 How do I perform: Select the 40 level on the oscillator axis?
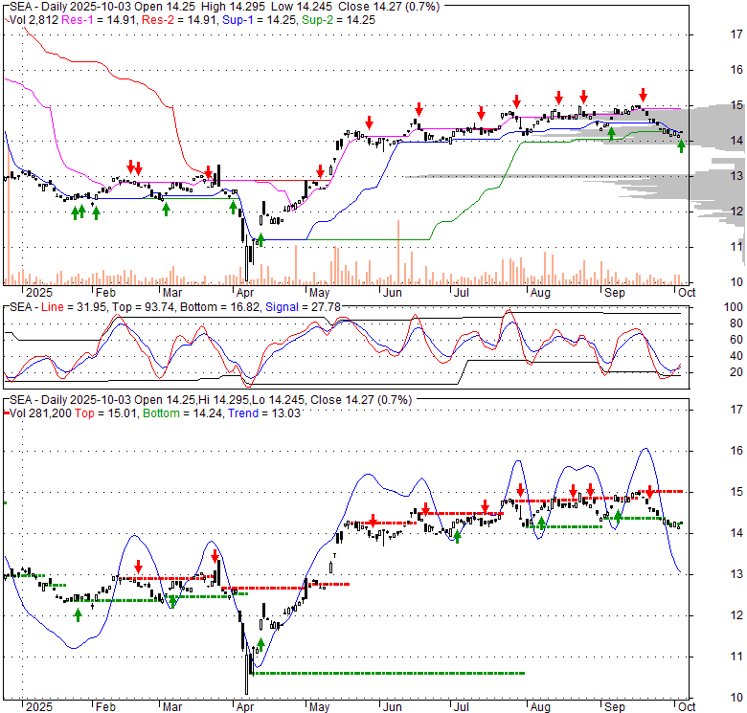736,356
